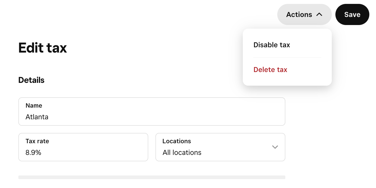The width and height of the screenshot is (376, 188).
Task: Click the Tax rate label
Action: click(37, 141)
